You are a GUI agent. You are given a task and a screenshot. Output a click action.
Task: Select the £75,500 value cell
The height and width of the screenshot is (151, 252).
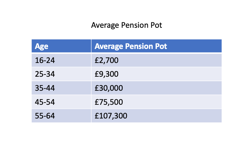point(157,102)
